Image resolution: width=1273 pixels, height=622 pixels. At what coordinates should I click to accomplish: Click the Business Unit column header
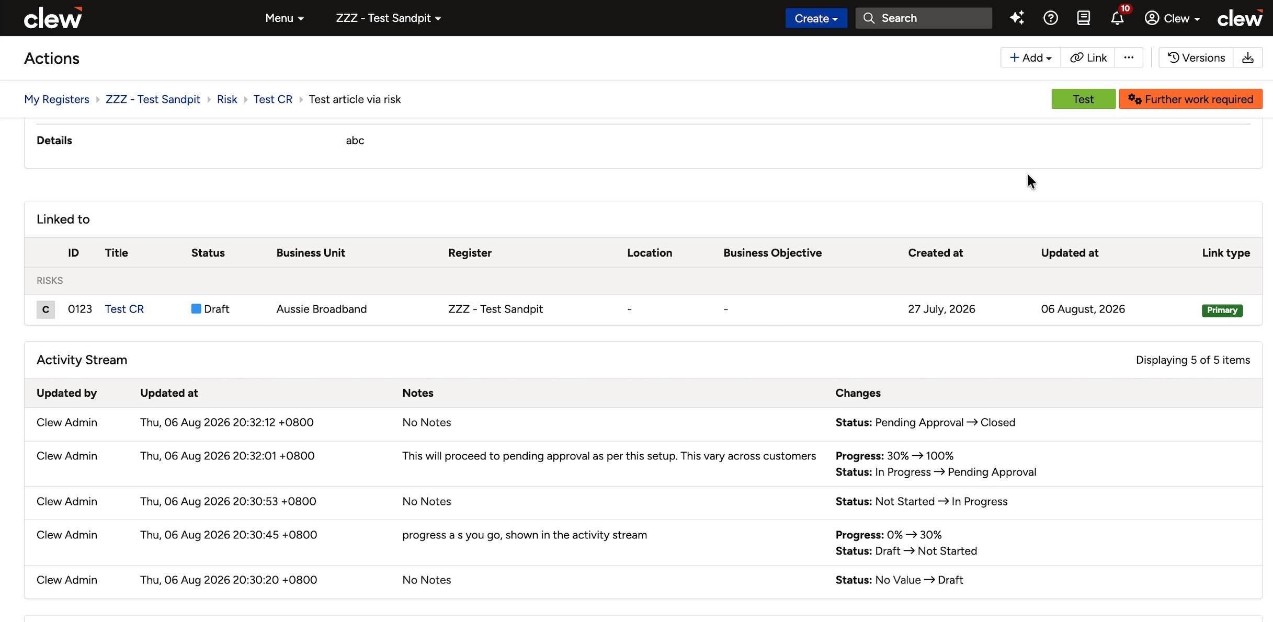pos(311,253)
